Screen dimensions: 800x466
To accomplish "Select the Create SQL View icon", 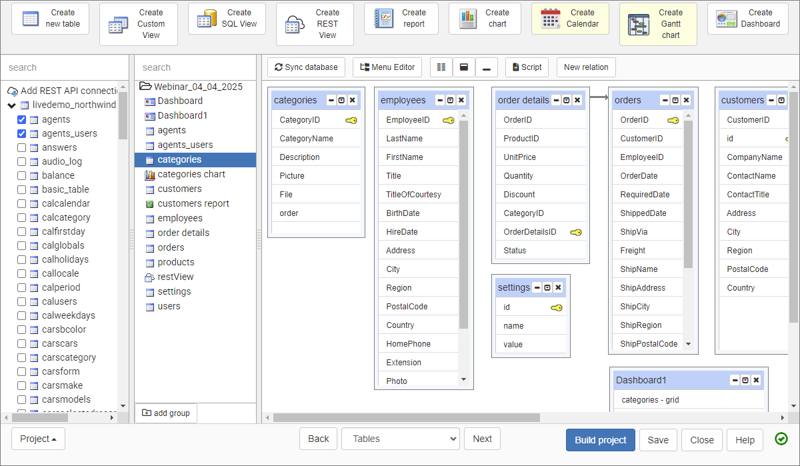I will click(205, 18).
